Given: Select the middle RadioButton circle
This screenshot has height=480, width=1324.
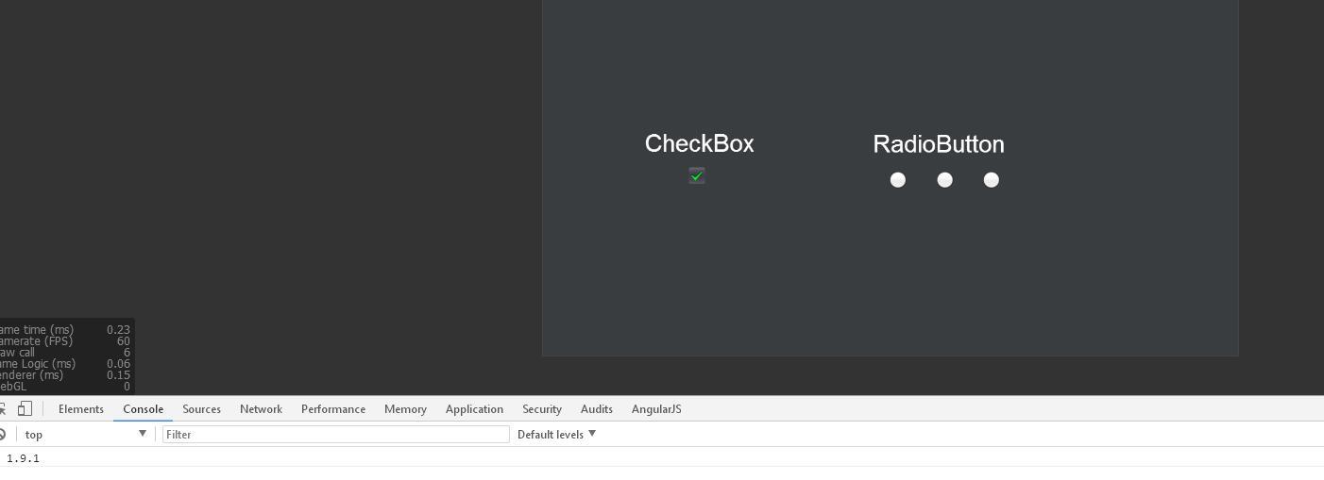Looking at the screenshot, I should point(944,179).
